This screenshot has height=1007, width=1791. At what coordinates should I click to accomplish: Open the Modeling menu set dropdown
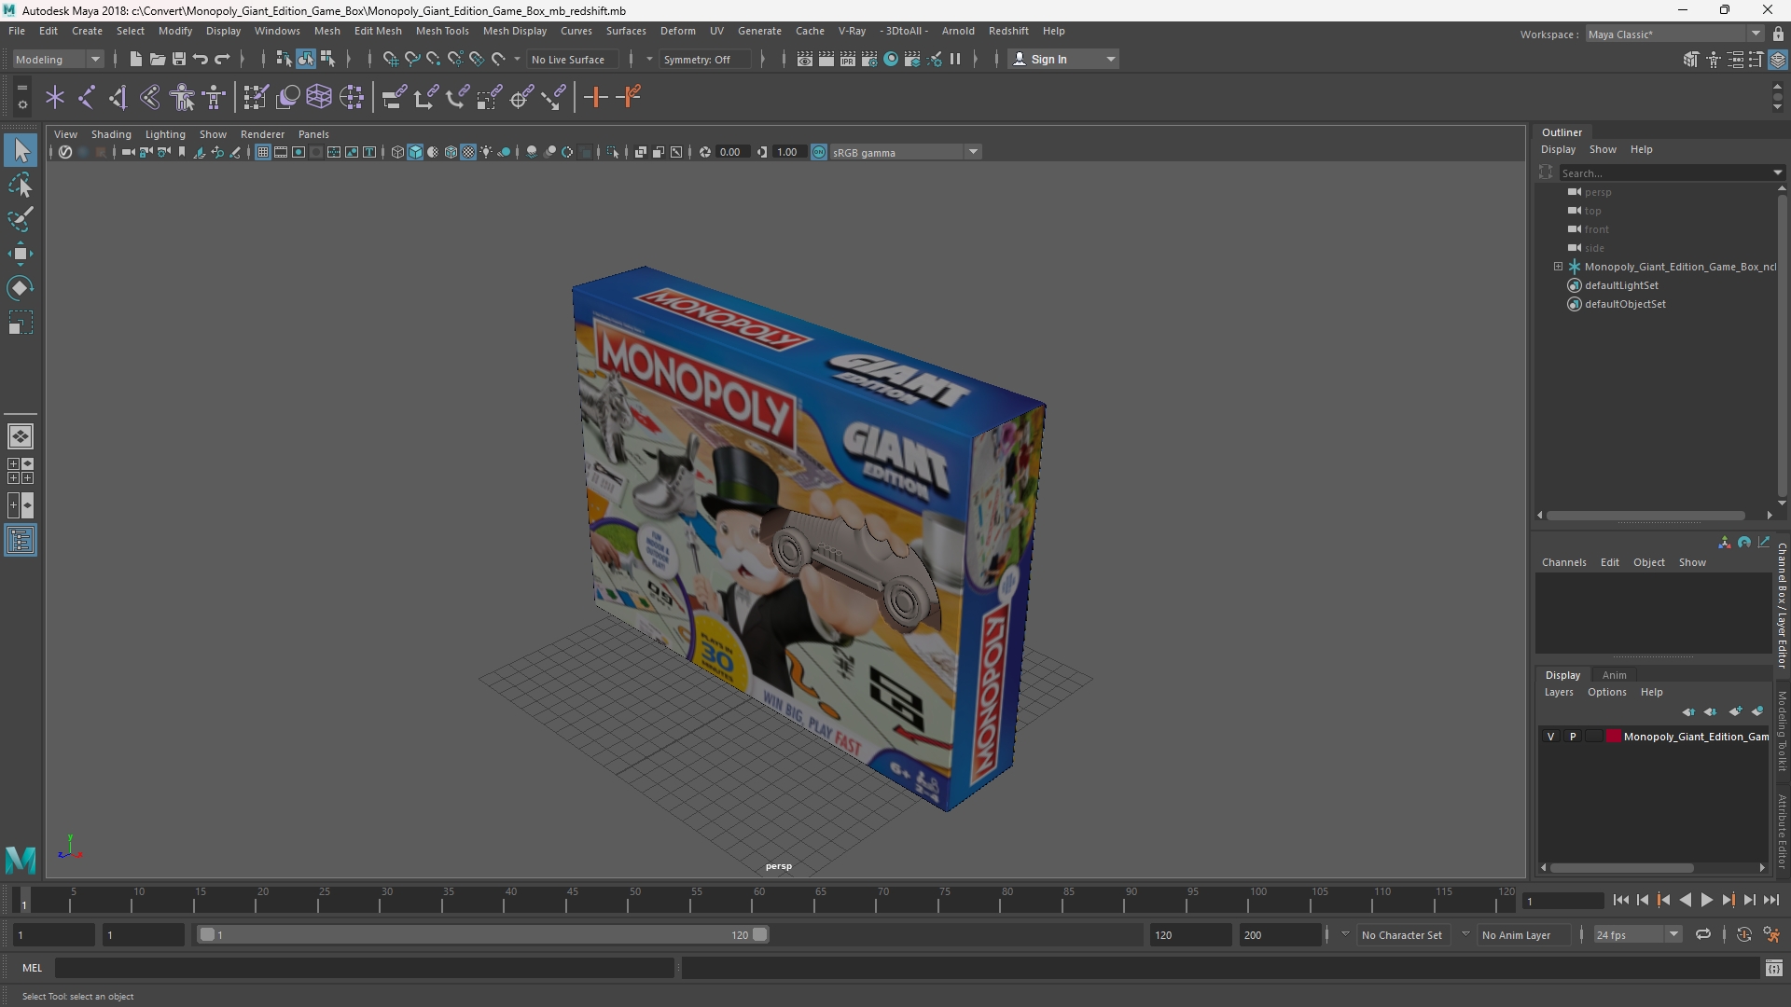pos(58,59)
